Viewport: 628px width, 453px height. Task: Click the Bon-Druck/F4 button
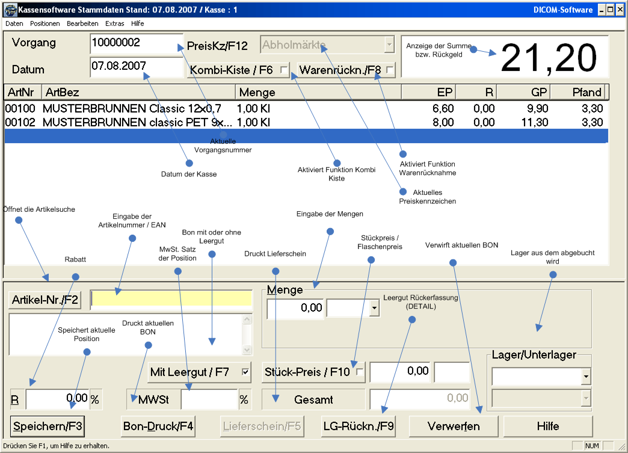pyautogui.click(x=158, y=427)
